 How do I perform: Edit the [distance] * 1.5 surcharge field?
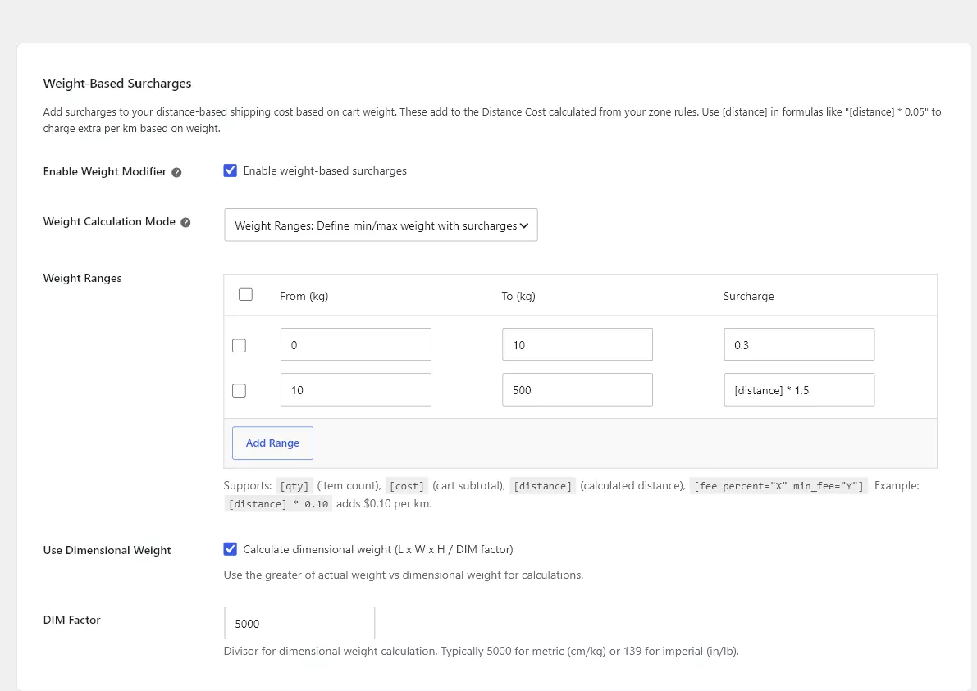click(x=799, y=389)
